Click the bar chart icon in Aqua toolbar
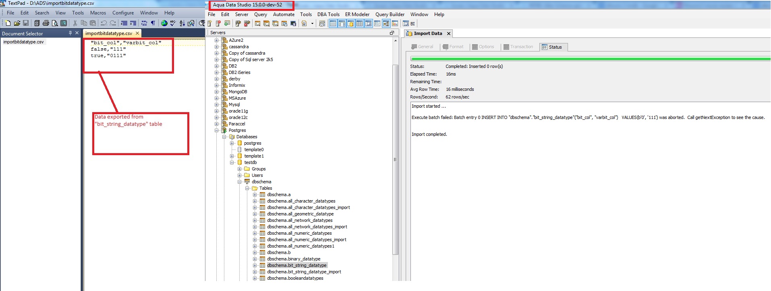The height and width of the screenshot is (291, 771). click(395, 23)
